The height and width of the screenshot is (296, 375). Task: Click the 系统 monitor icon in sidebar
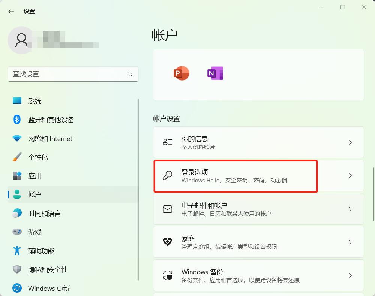click(17, 100)
